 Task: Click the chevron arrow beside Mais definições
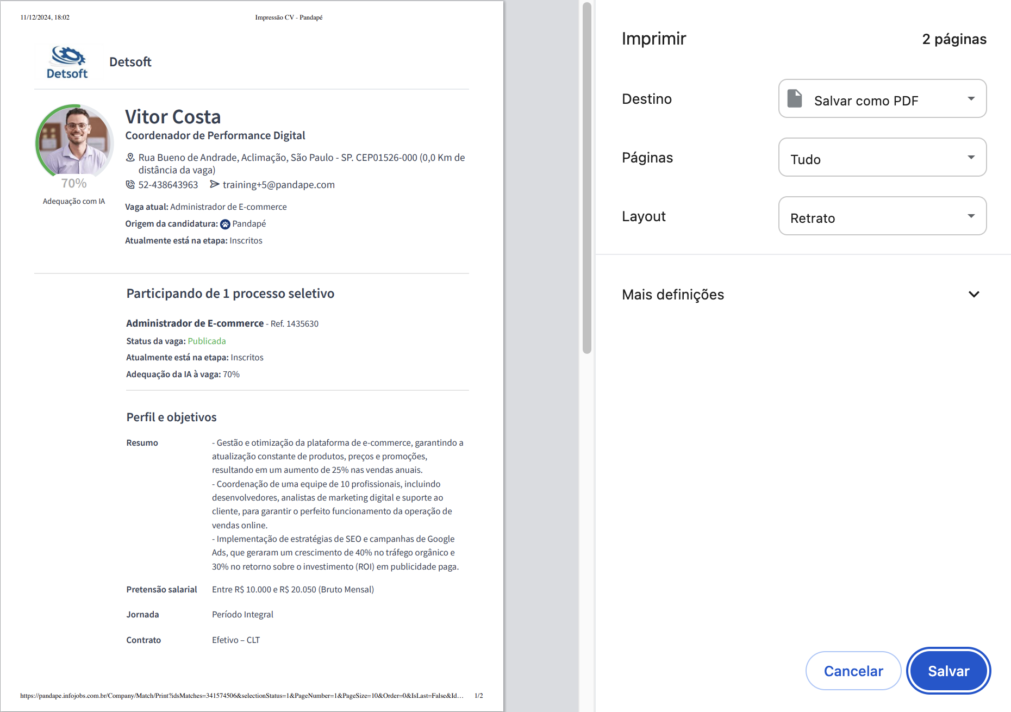(x=973, y=295)
